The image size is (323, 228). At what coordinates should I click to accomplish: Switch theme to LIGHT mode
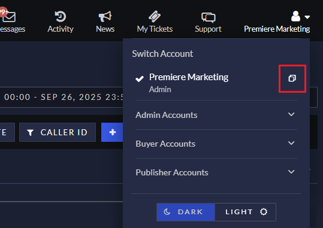point(245,212)
